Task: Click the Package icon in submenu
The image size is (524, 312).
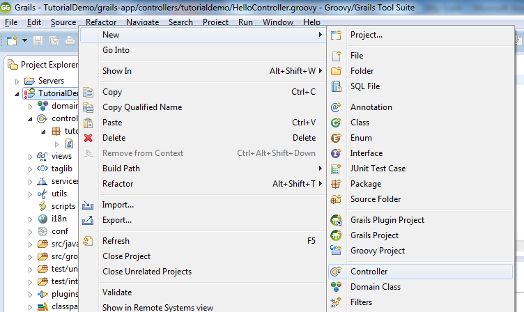Action: [x=336, y=184]
